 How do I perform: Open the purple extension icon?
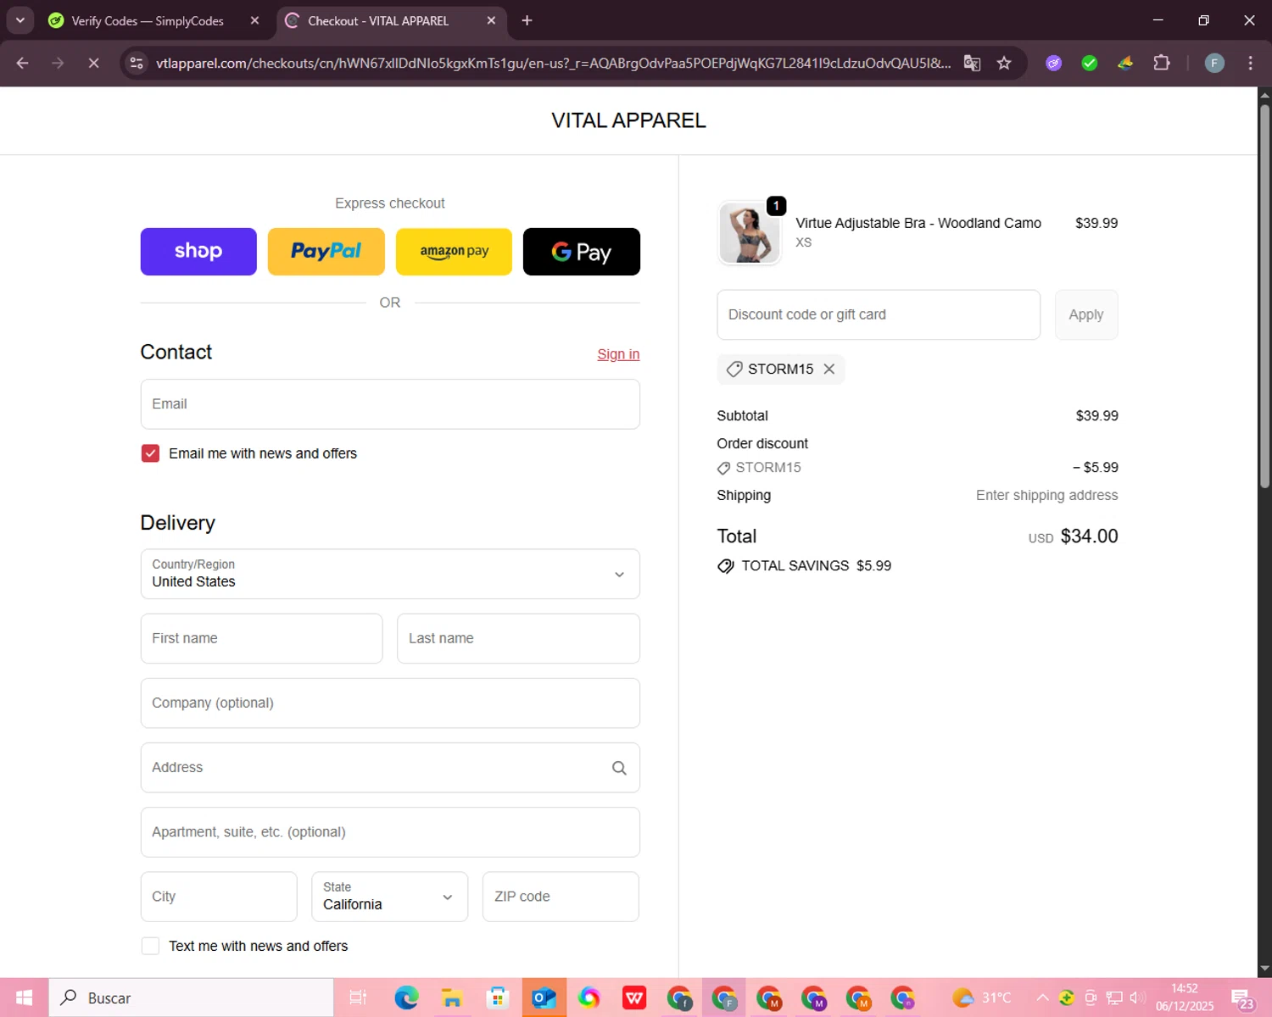(x=1053, y=63)
